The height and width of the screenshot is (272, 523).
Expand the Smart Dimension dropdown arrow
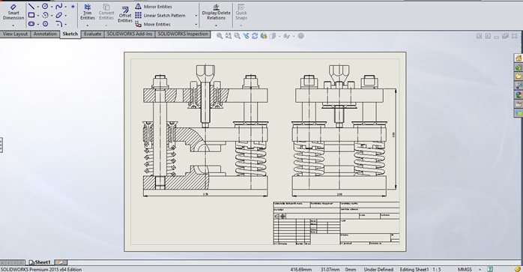[x=13, y=25]
